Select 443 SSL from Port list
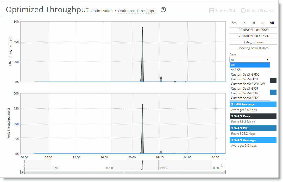Screen dimensions: 283x182 pyautogui.click(x=236, y=70)
